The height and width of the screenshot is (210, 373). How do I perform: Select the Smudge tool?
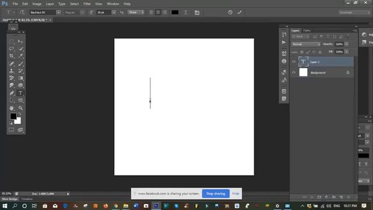12,85
